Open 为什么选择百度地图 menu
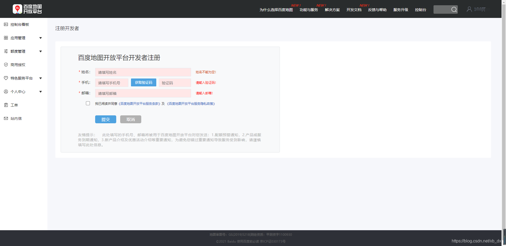The height and width of the screenshot is (246, 506). point(276,10)
